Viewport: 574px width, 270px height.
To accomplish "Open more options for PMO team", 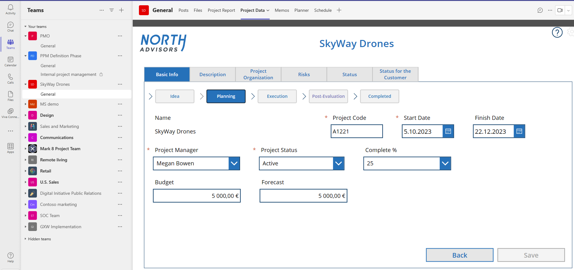I will [120, 36].
